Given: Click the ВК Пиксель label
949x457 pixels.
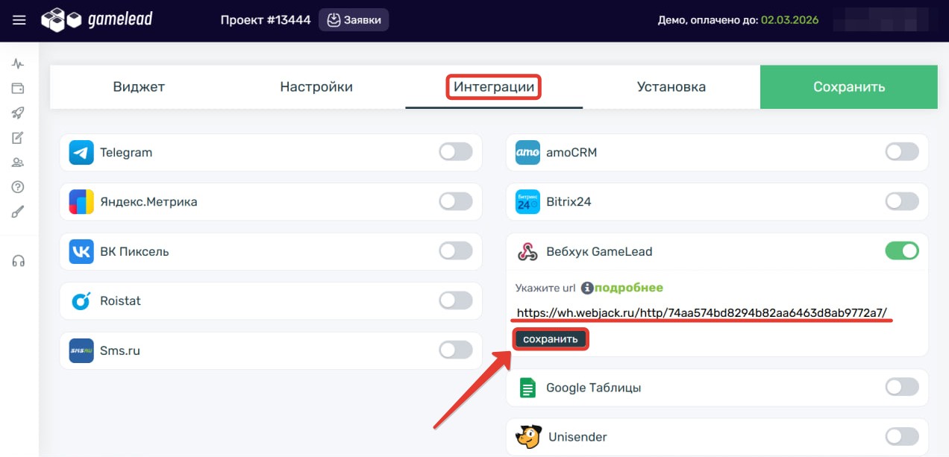Looking at the screenshot, I should click(134, 251).
